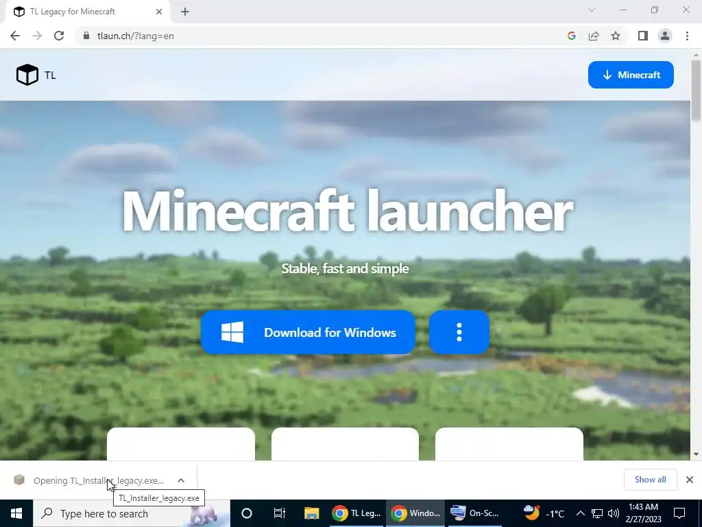Screen dimensions: 702x527
Task: Toggle the browser side panel
Action: [643, 36]
